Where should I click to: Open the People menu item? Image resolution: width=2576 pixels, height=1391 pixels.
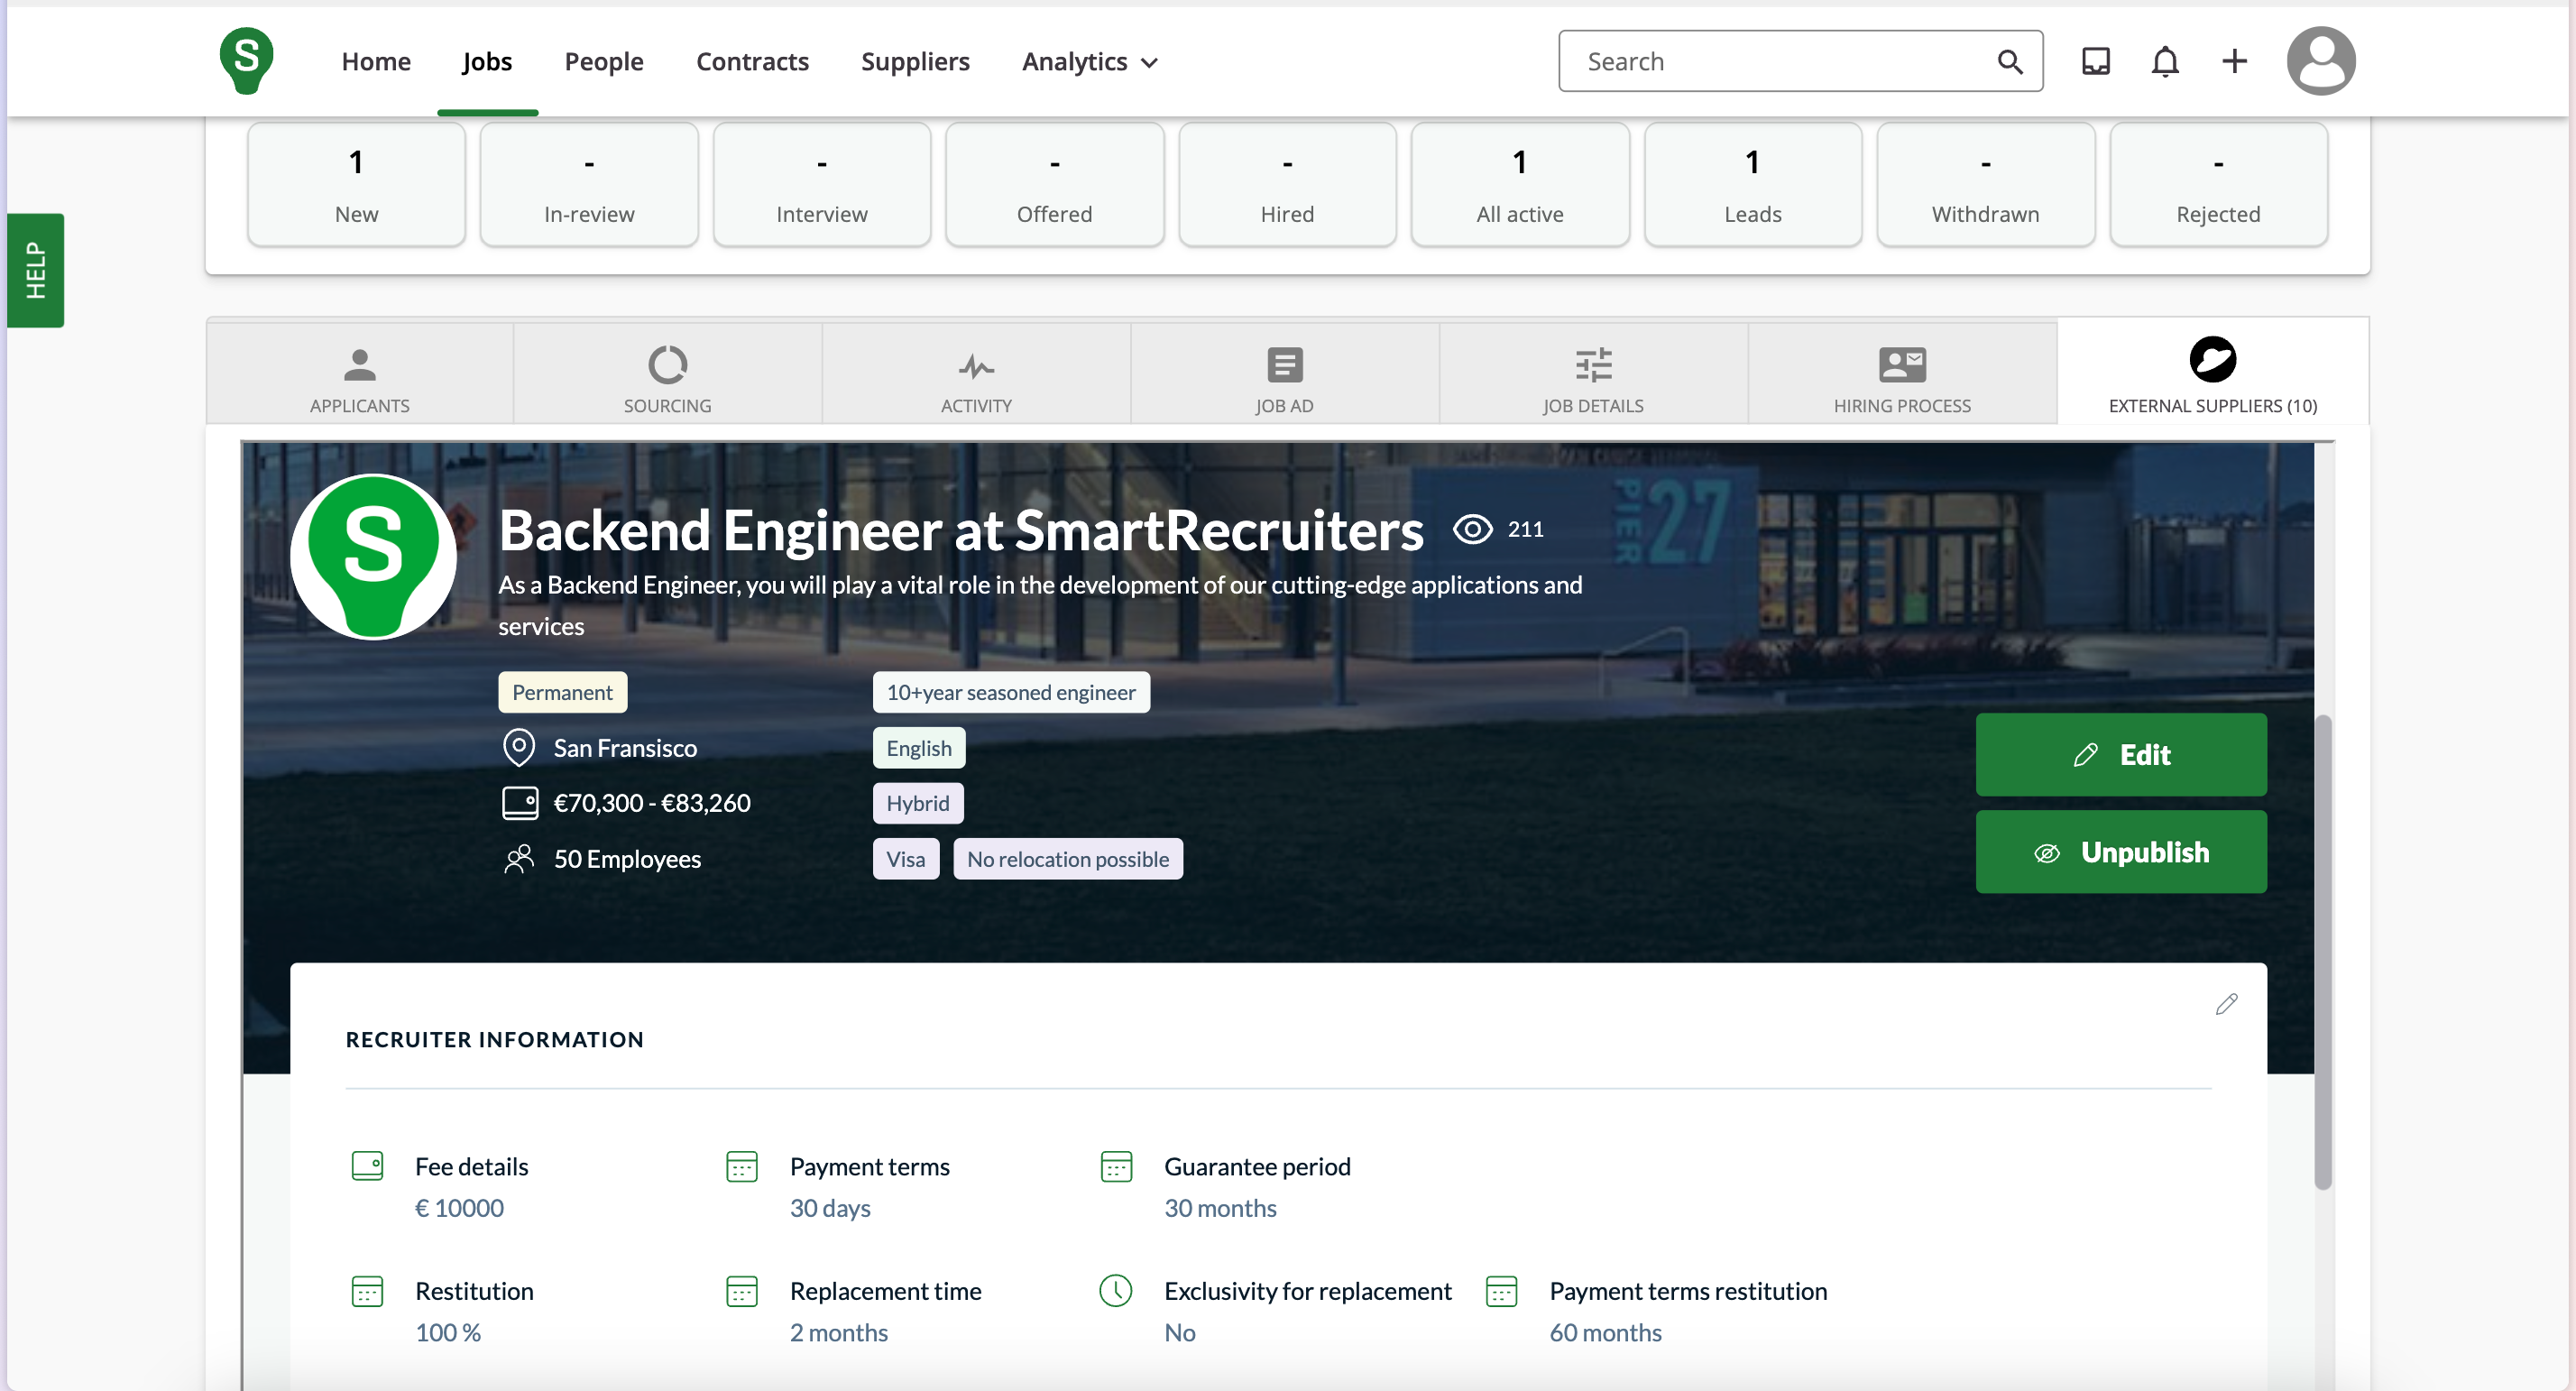(603, 61)
